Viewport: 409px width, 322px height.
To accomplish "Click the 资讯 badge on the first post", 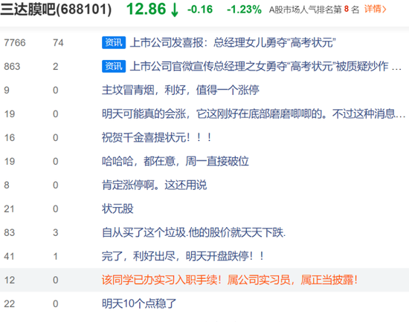I will 114,42.
